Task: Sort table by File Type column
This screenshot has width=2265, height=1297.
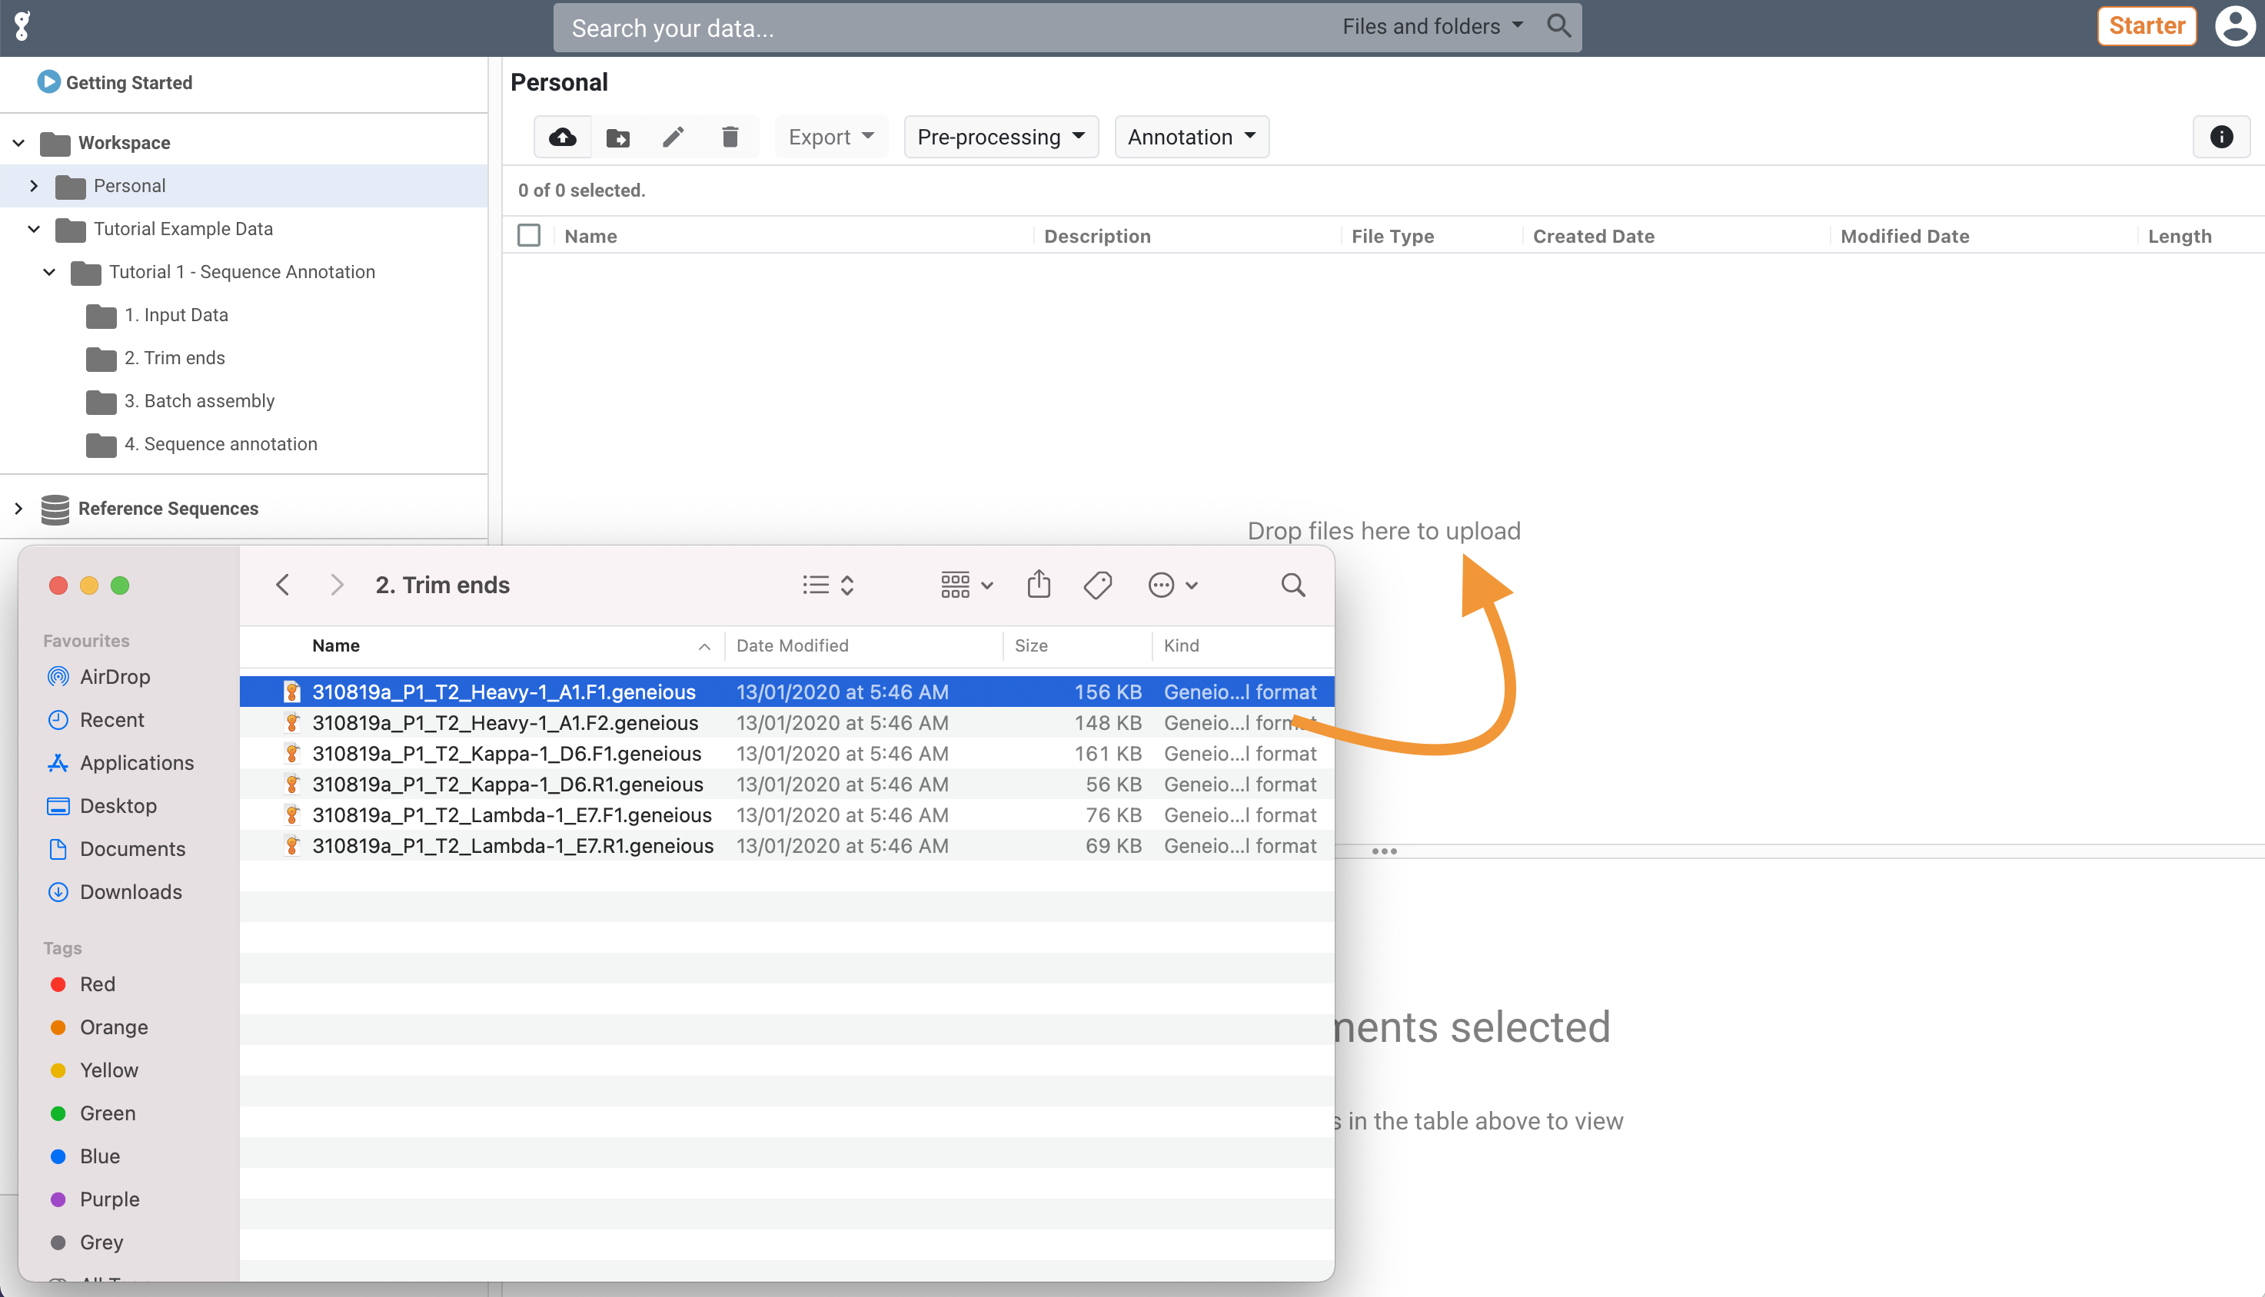Action: [x=1392, y=236]
